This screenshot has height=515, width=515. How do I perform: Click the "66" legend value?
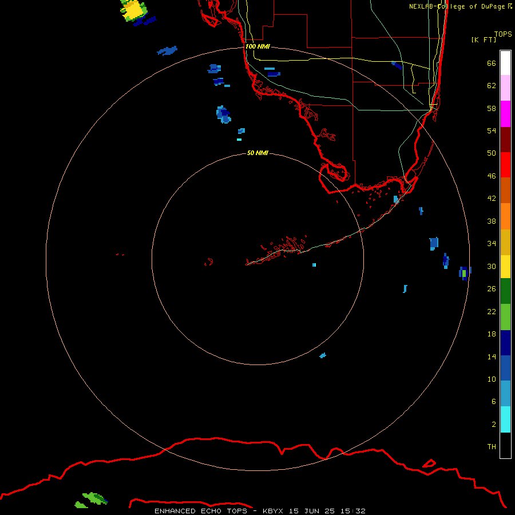click(492, 63)
